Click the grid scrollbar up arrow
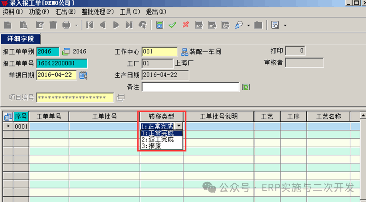 click(362, 116)
